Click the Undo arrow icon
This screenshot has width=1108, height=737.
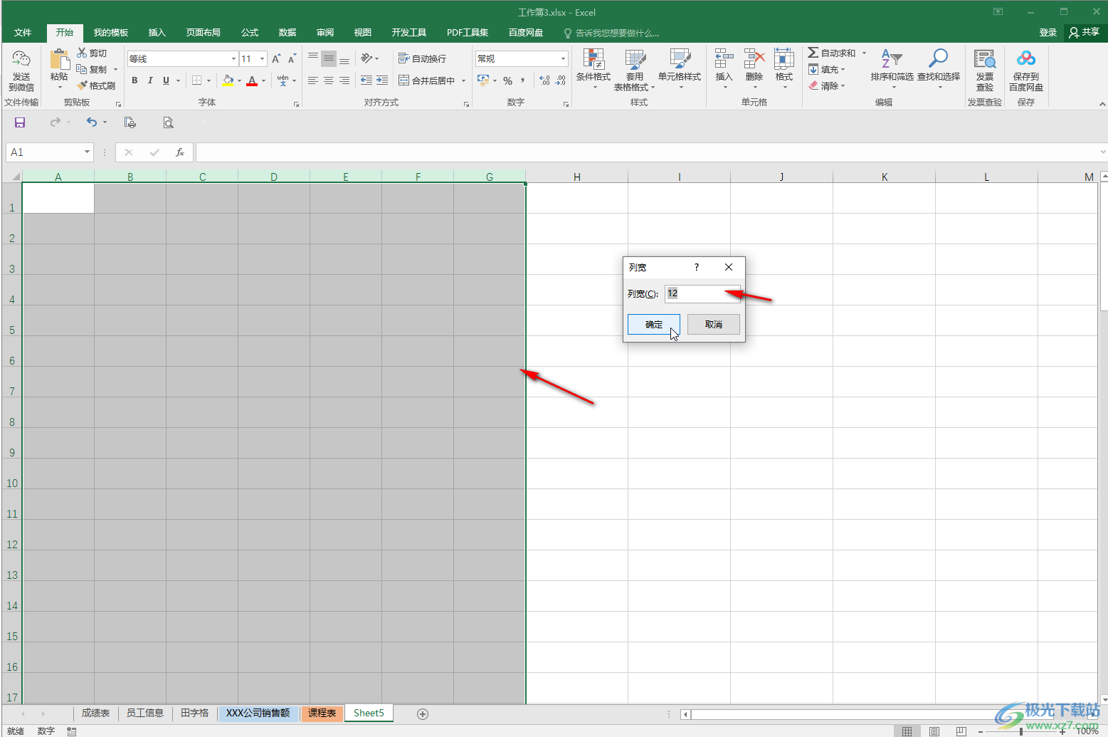[x=92, y=122]
